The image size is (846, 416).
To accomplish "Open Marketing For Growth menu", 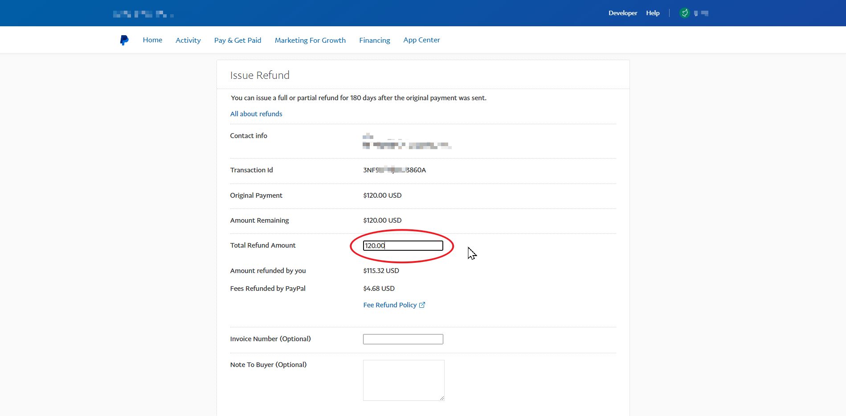I will click(x=310, y=40).
